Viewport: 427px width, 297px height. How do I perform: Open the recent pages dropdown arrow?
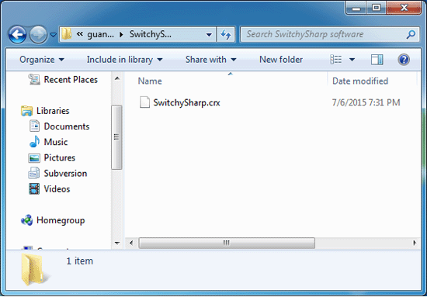tap(54, 35)
